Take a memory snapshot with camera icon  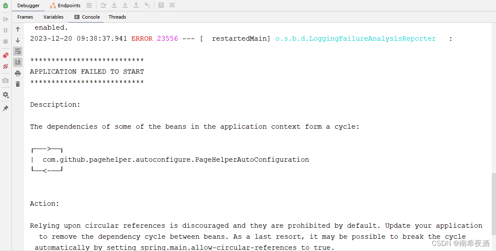(x=5, y=81)
